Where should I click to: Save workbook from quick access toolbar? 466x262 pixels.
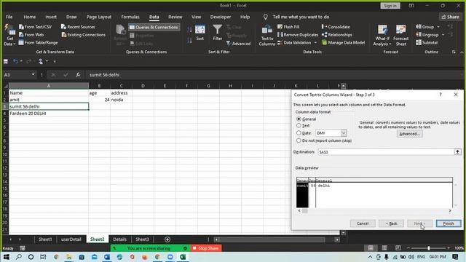click(6, 61)
